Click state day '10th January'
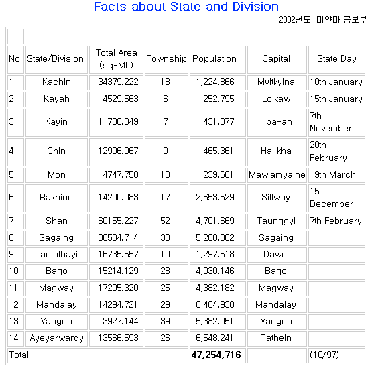 pos(336,82)
